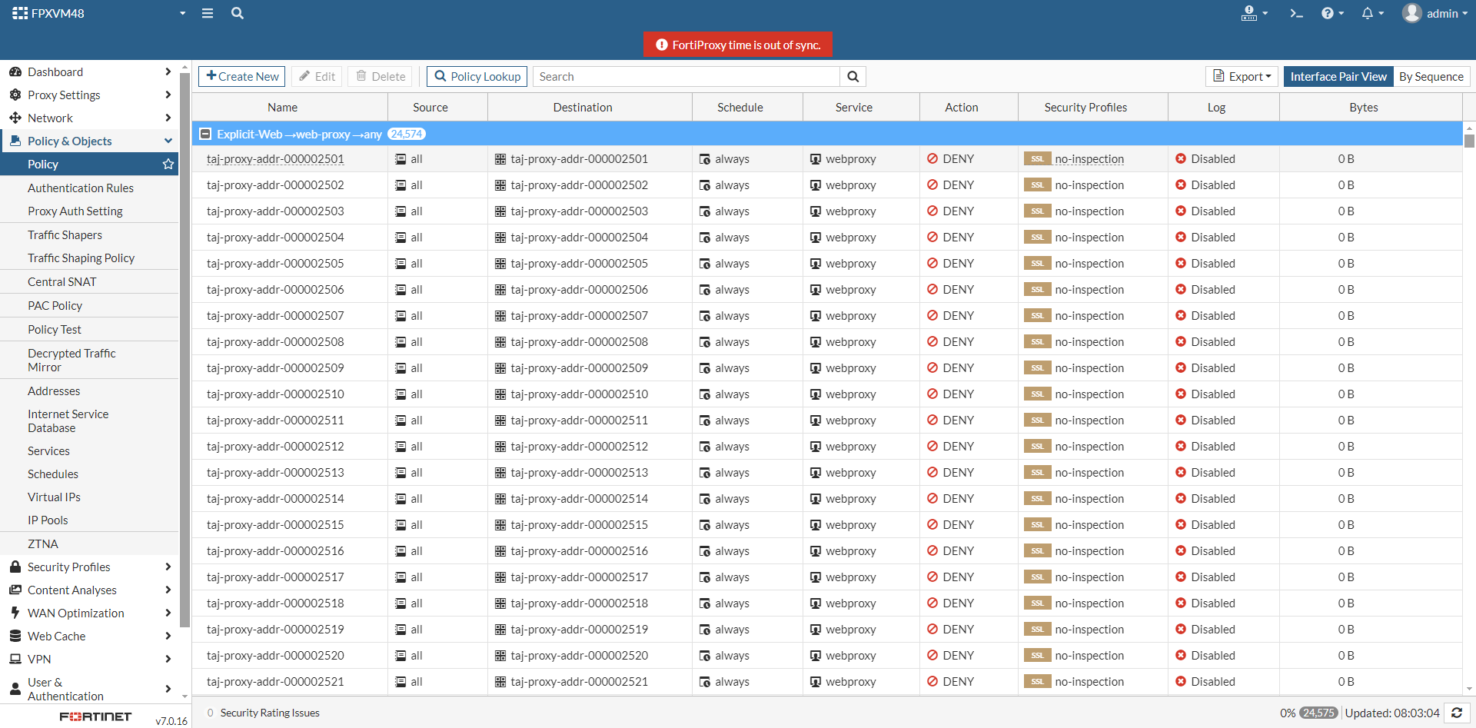Screen dimensions: 1476x728
Task: Open the Export dropdown
Action: [1242, 76]
